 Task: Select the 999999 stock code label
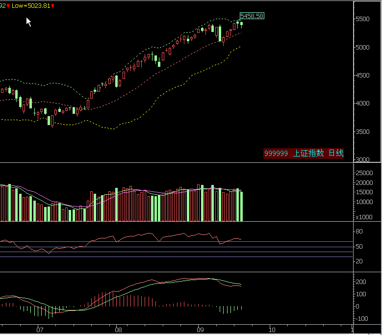pos(276,153)
